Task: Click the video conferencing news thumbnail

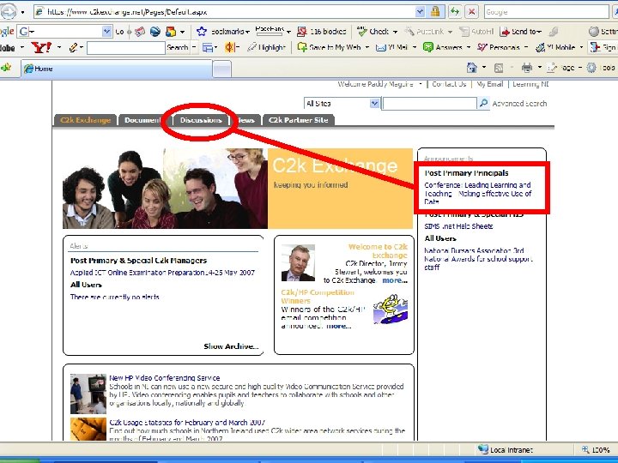Action: [88, 394]
